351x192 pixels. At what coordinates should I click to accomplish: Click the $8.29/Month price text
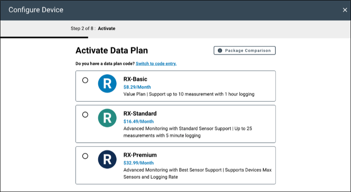tap(137, 87)
